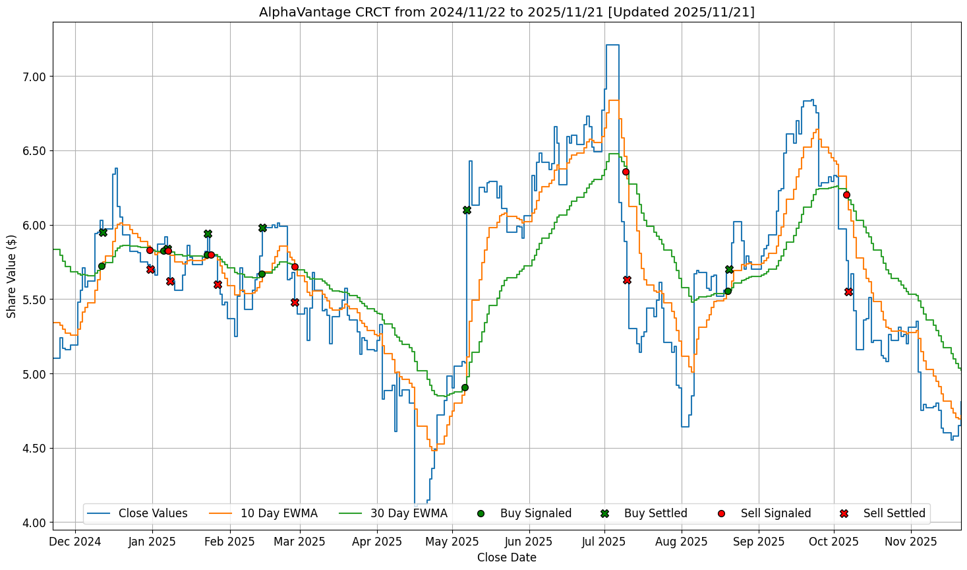Click the Dec 2024 x-axis tick label
Screen dimensions: 967x570
[x=75, y=542]
